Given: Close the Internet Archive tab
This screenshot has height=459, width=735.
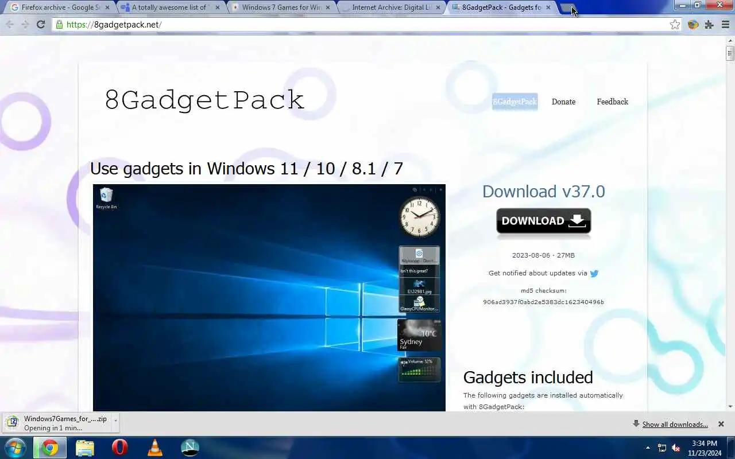Looking at the screenshot, I should click(x=438, y=7).
